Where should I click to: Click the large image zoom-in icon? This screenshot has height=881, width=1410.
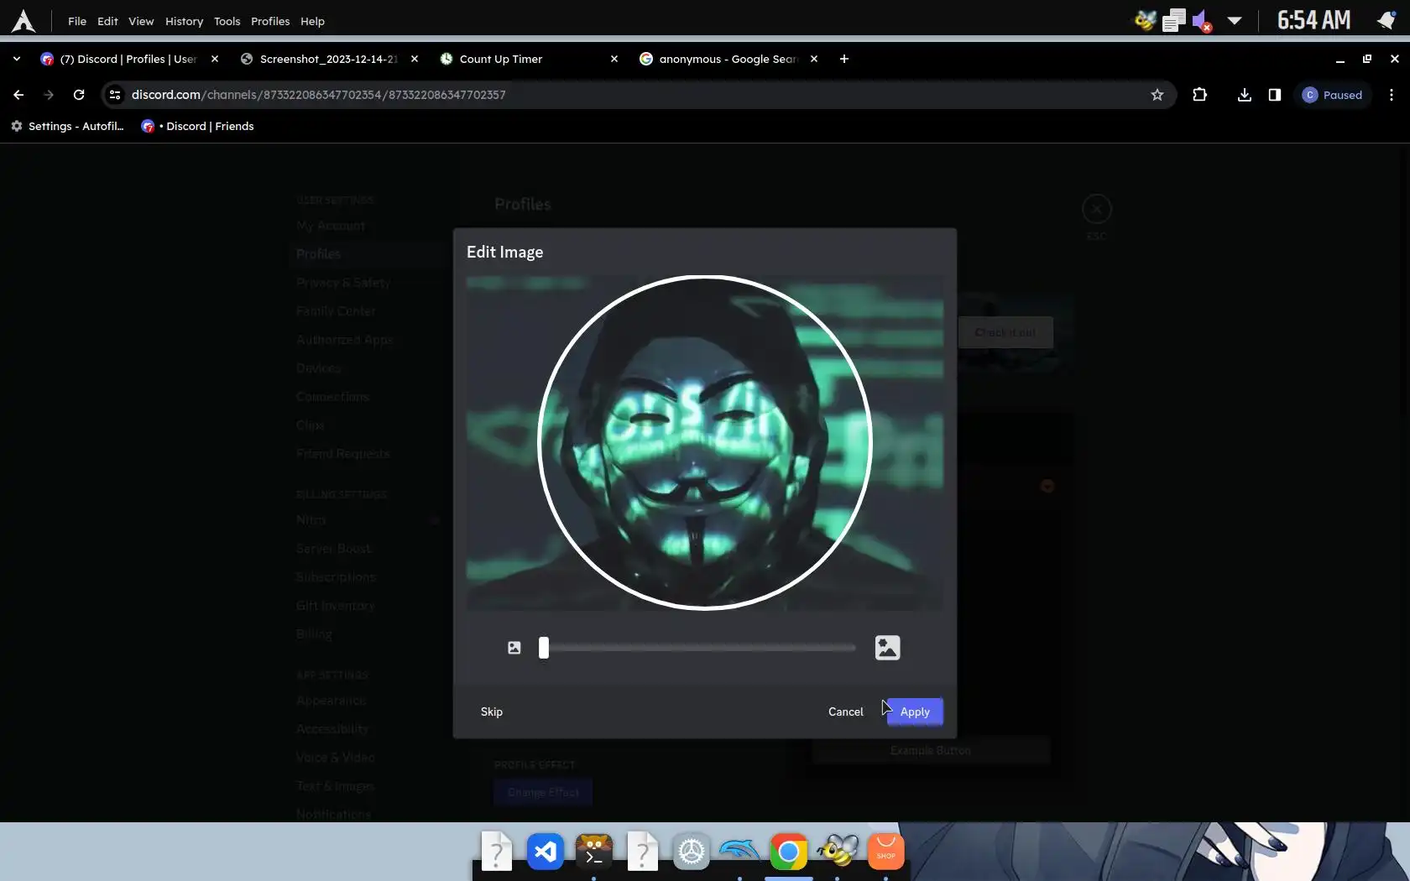tap(887, 648)
